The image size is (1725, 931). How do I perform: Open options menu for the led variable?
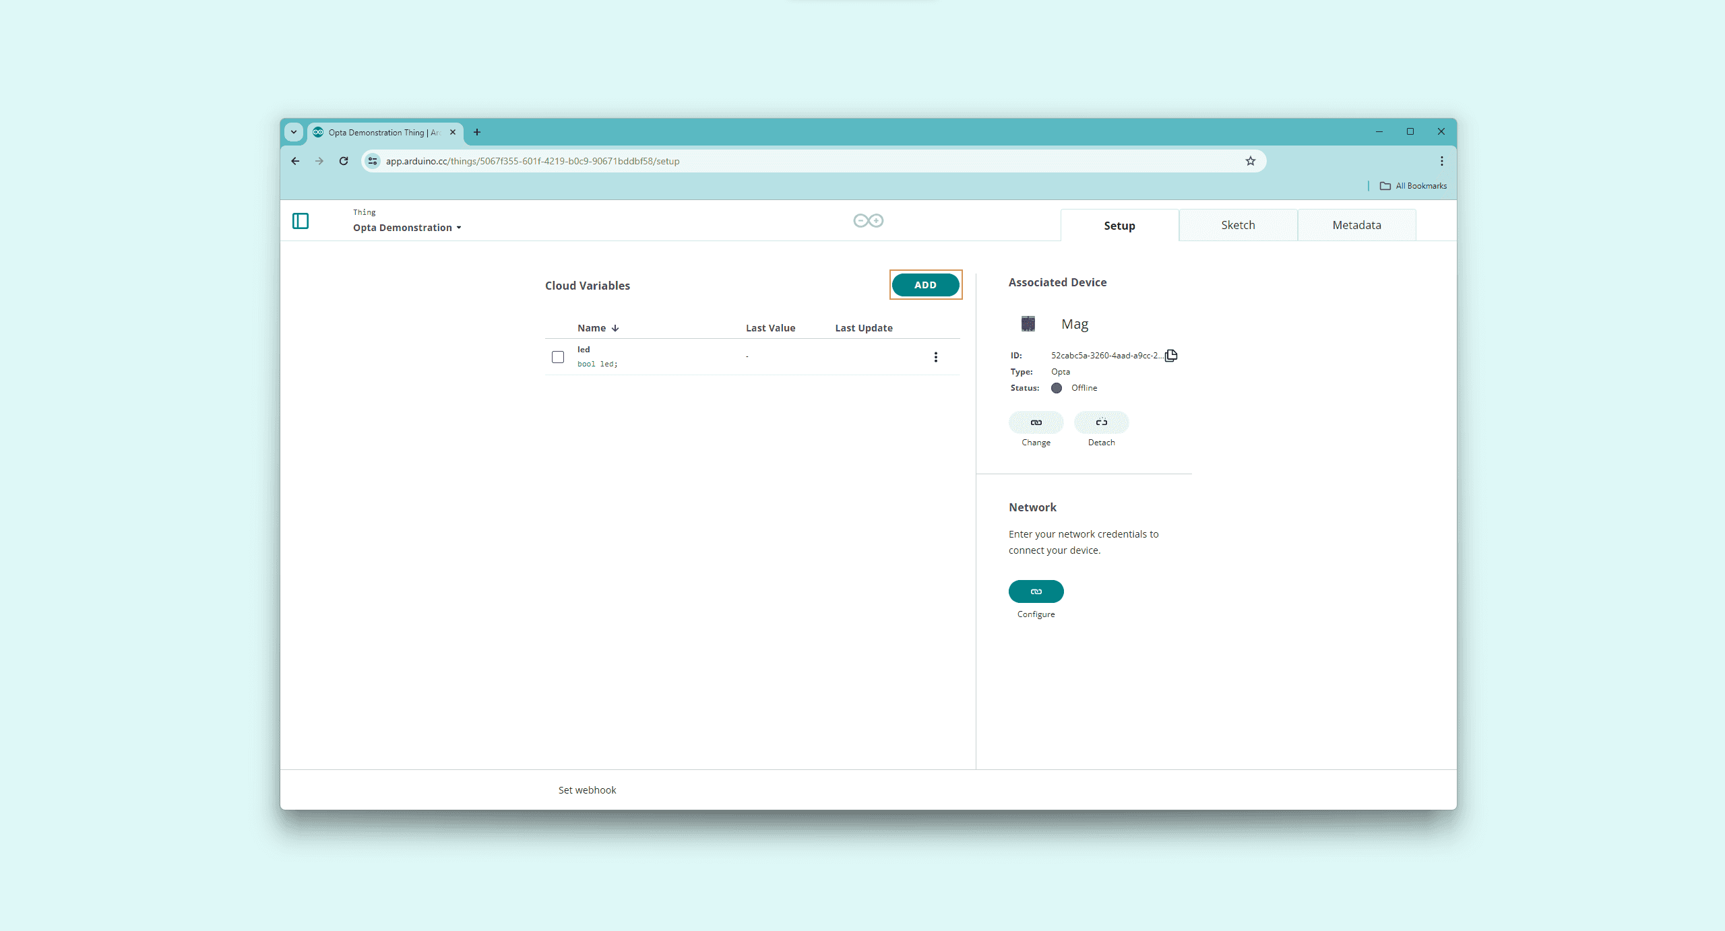click(x=936, y=356)
